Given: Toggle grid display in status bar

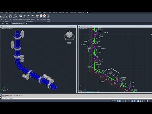Looking at the screenshot, I should coord(117,101).
